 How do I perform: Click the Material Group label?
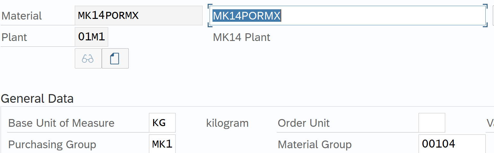click(315, 145)
